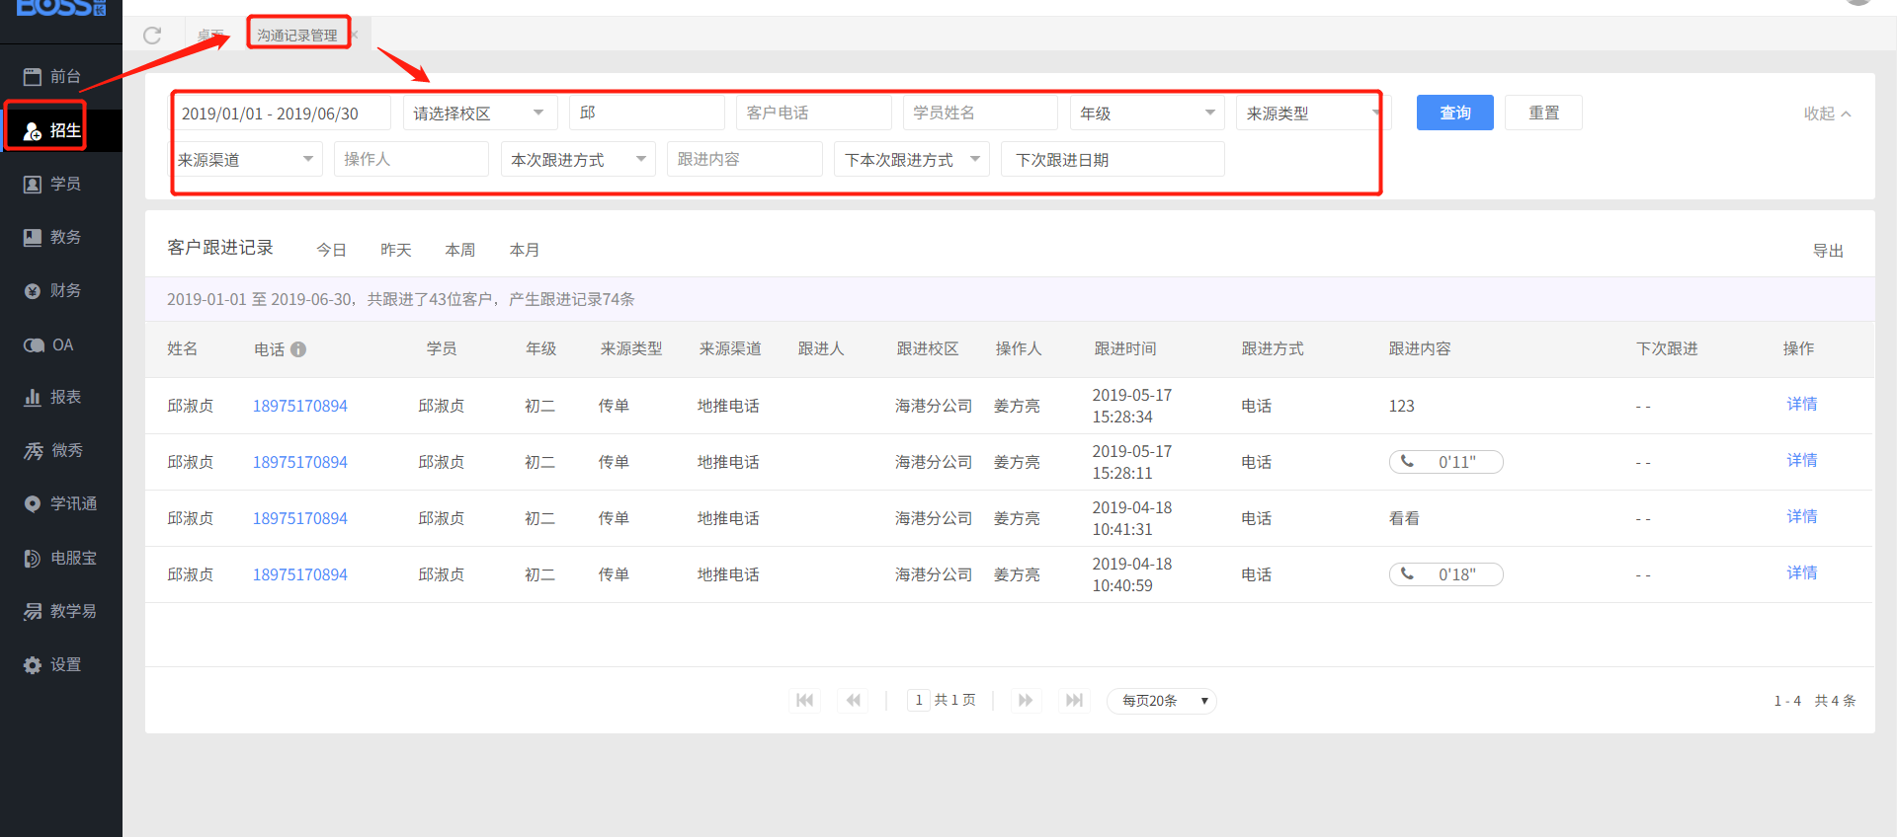Open 详情 for the 15:28:34 record
This screenshot has height=837, width=1897.
[x=1801, y=404]
